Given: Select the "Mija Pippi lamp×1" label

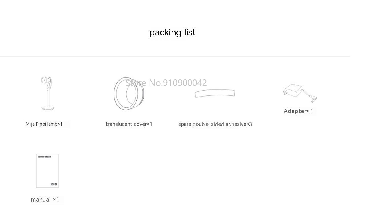Looking at the screenshot, I should pyautogui.click(x=44, y=124).
